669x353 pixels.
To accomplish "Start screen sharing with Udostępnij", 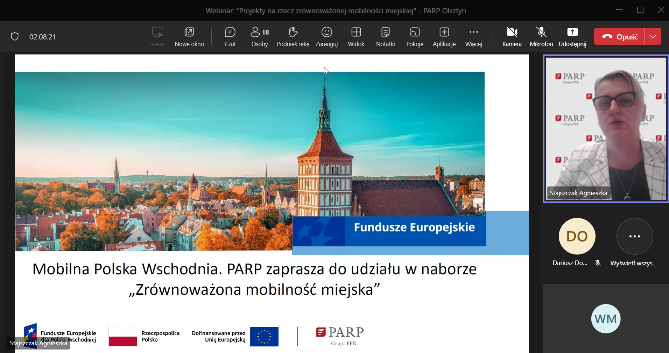I will pos(572,36).
